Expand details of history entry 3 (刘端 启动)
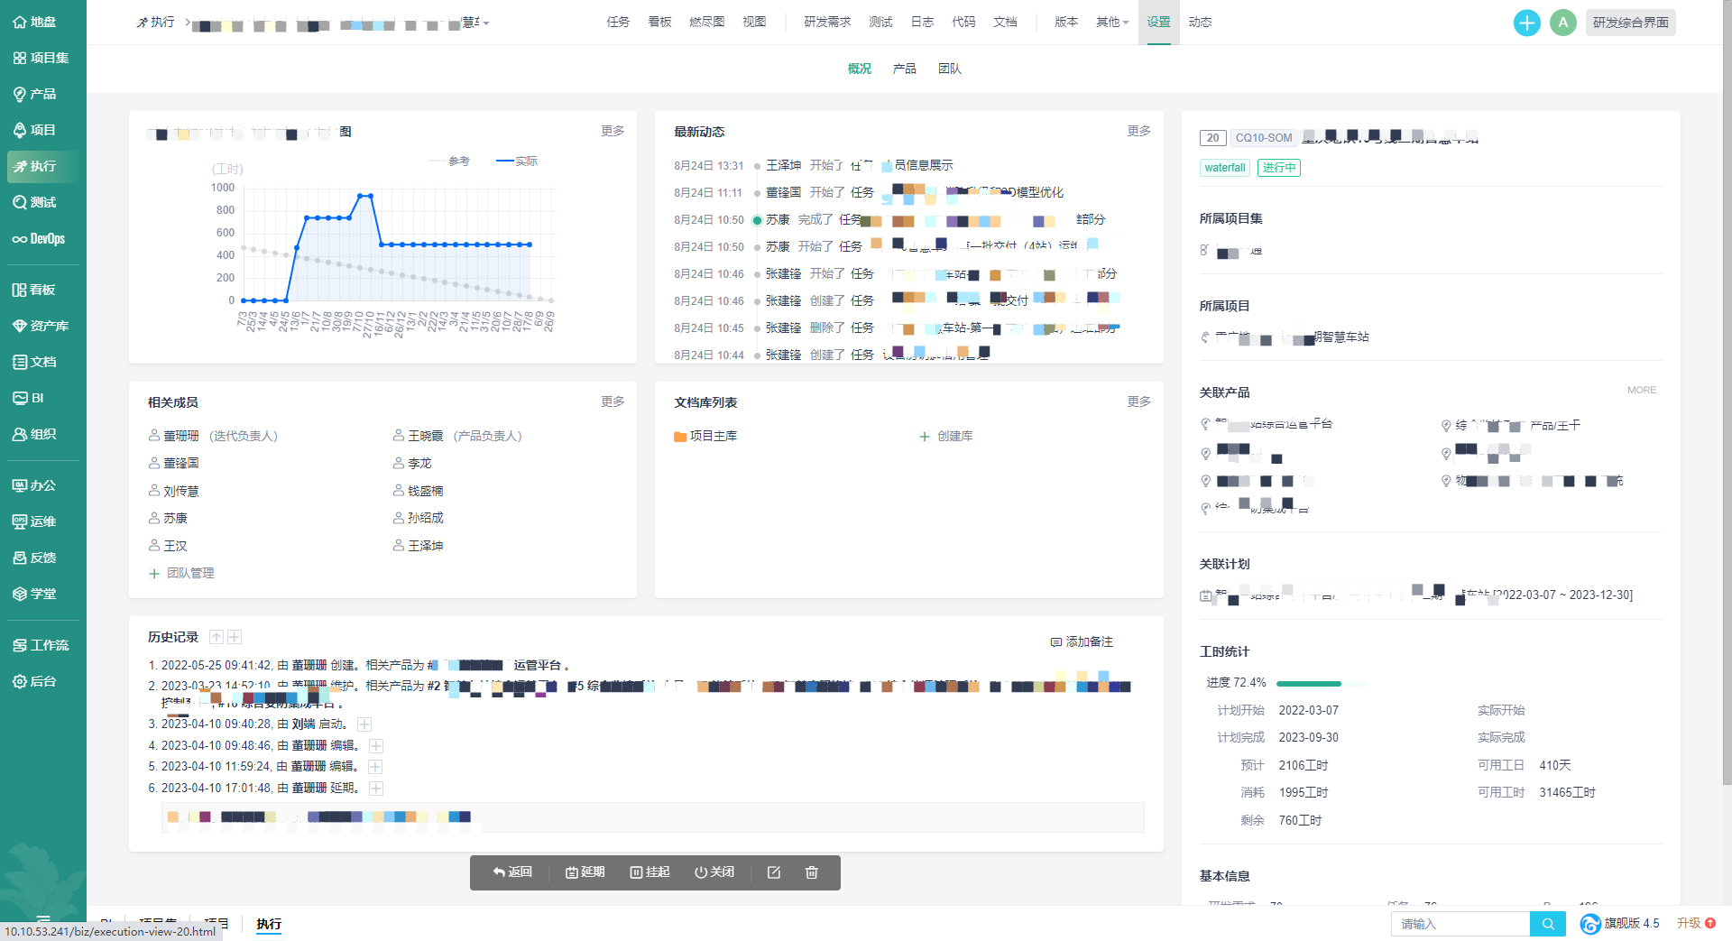The image size is (1732, 941). click(364, 724)
